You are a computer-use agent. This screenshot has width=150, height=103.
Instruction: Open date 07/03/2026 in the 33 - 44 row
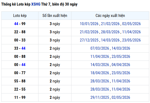(x=100, y=48)
